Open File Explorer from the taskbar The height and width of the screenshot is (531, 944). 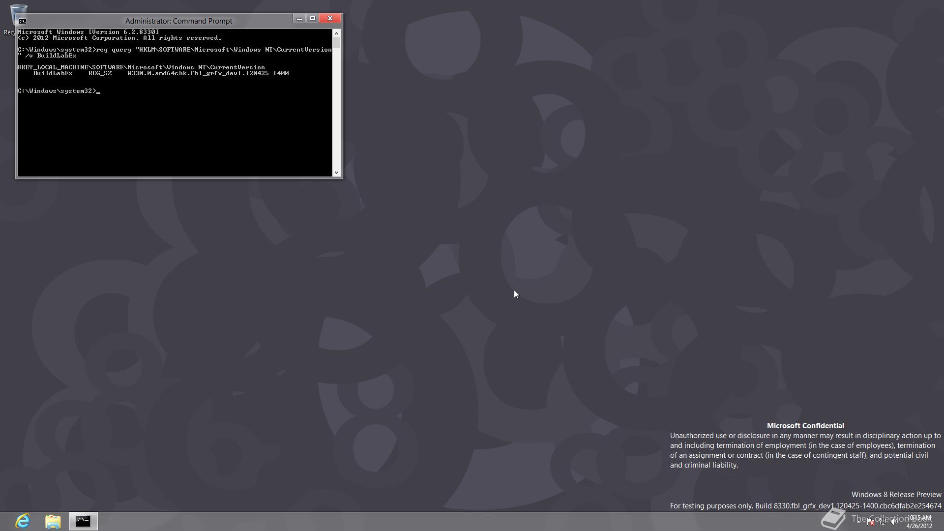(53, 521)
